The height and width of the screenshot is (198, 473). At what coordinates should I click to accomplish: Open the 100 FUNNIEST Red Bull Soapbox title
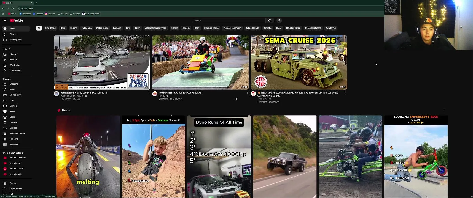pos(181,93)
